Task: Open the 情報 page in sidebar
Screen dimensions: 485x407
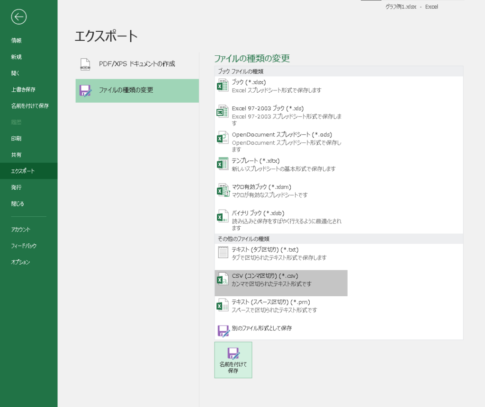Action: coord(17,41)
